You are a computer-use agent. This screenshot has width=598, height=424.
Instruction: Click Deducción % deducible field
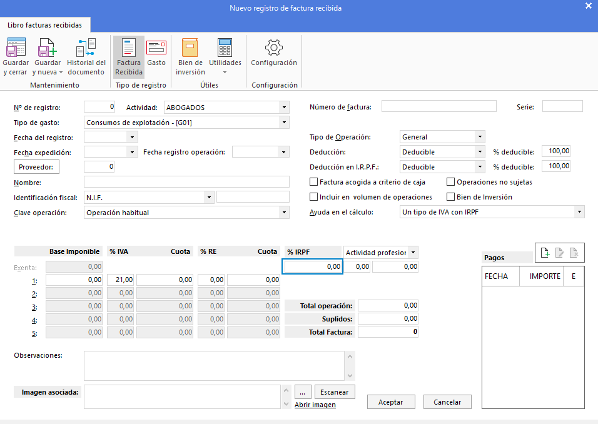(x=556, y=151)
